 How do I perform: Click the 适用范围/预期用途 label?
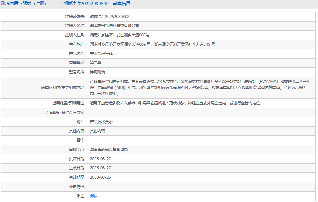68,103
